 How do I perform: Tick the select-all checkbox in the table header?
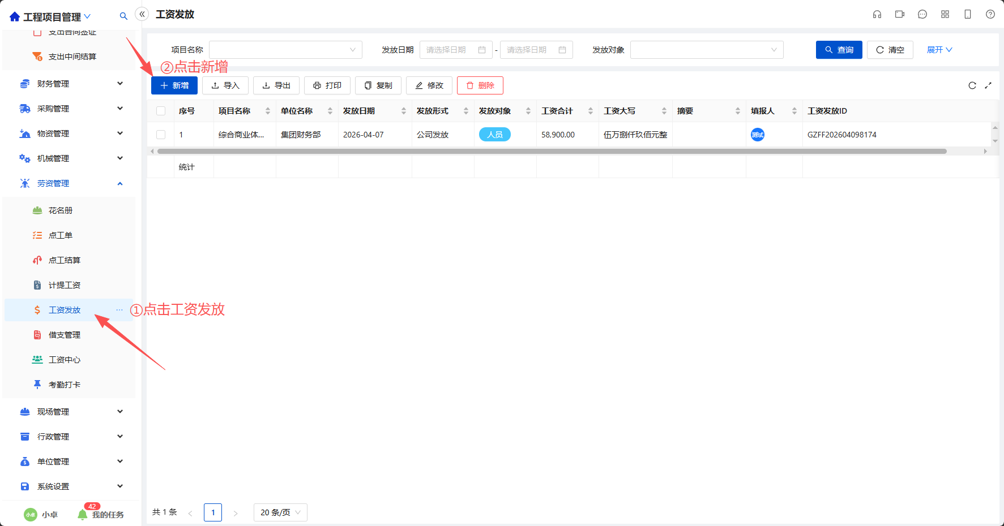[x=161, y=111]
